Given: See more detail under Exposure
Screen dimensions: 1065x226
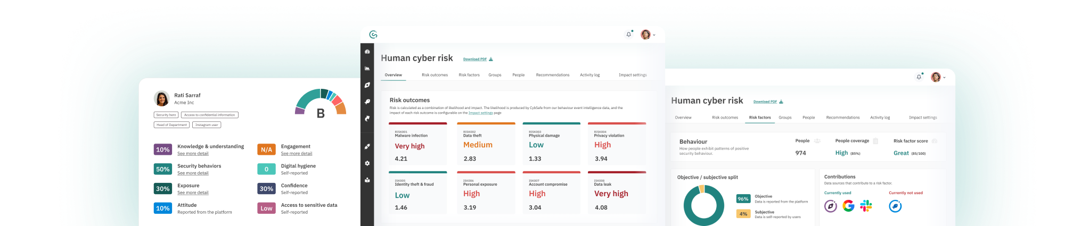Looking at the screenshot, I should point(193,193).
